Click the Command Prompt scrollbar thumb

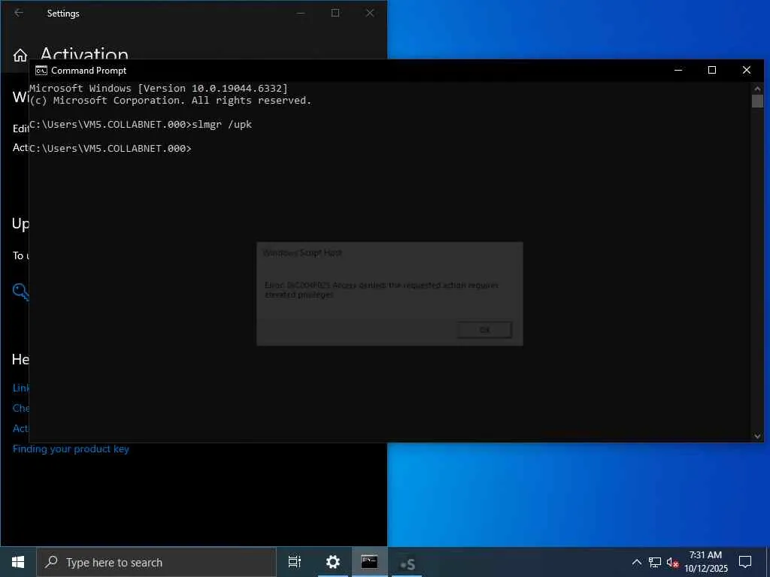757,101
